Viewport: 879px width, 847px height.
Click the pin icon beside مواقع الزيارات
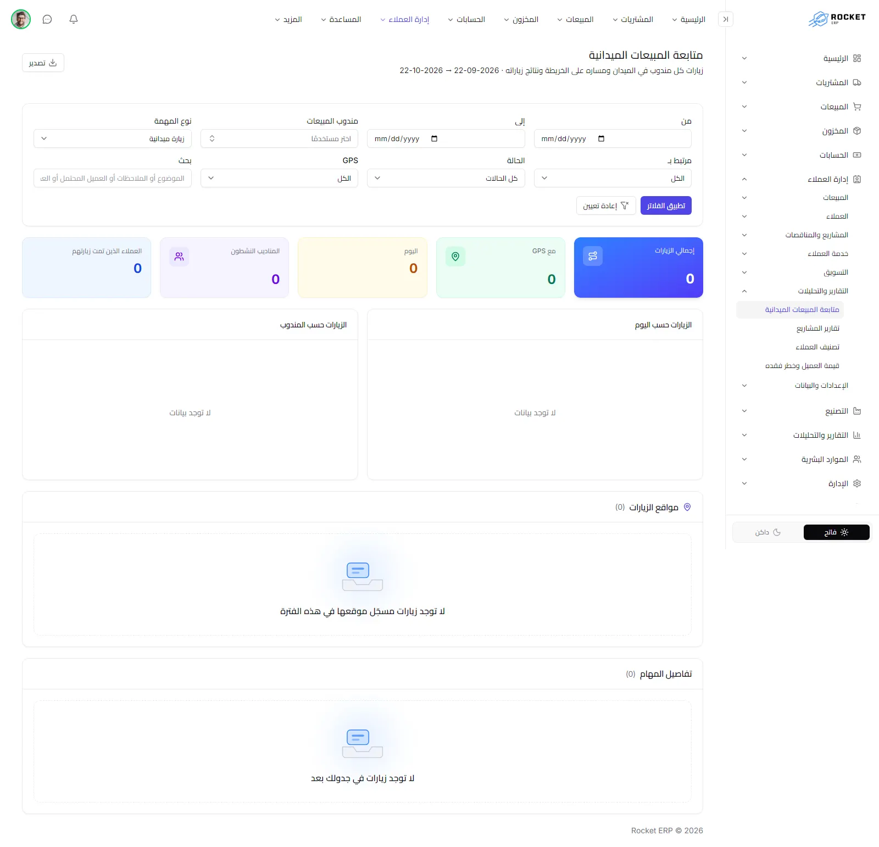687,507
